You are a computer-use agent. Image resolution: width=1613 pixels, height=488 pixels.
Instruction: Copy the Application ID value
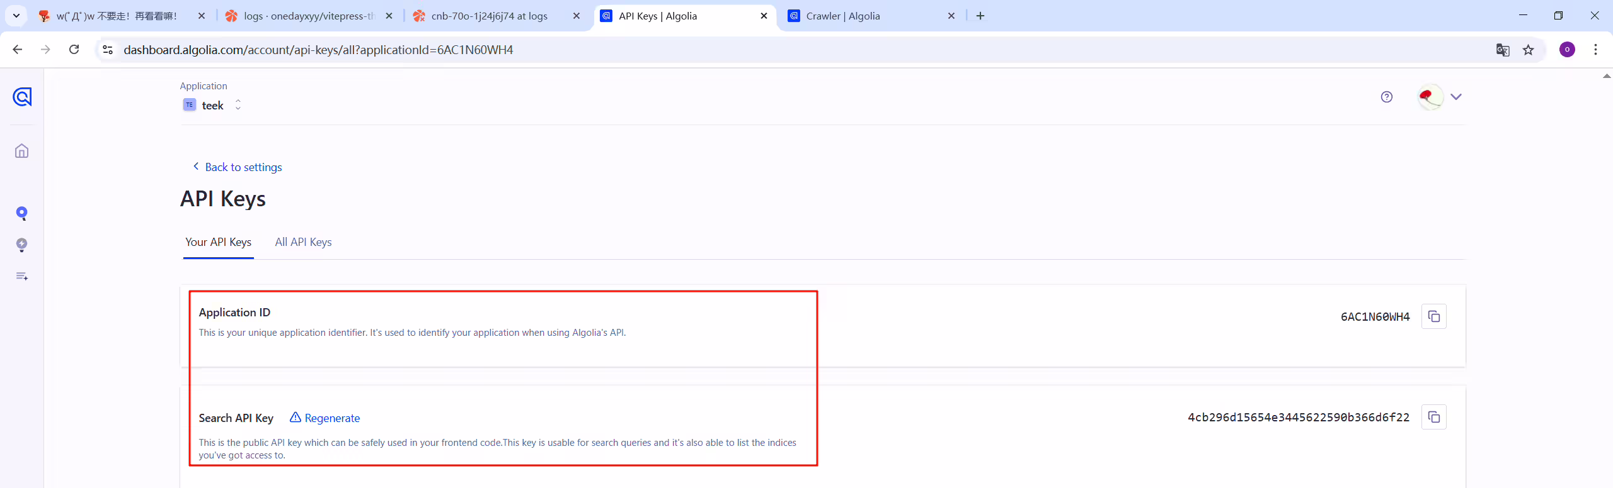pos(1433,316)
